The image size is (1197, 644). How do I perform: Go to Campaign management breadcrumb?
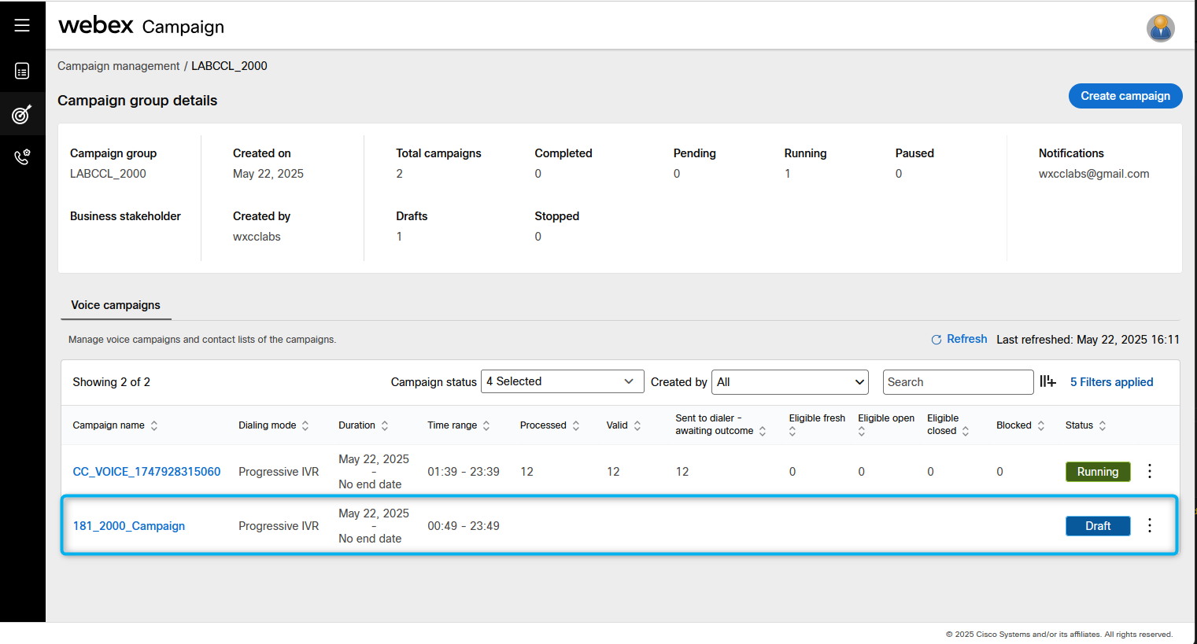click(x=118, y=66)
